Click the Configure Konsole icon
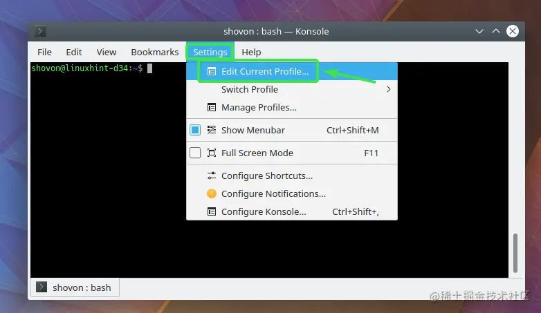The image size is (541, 313). [x=212, y=211]
